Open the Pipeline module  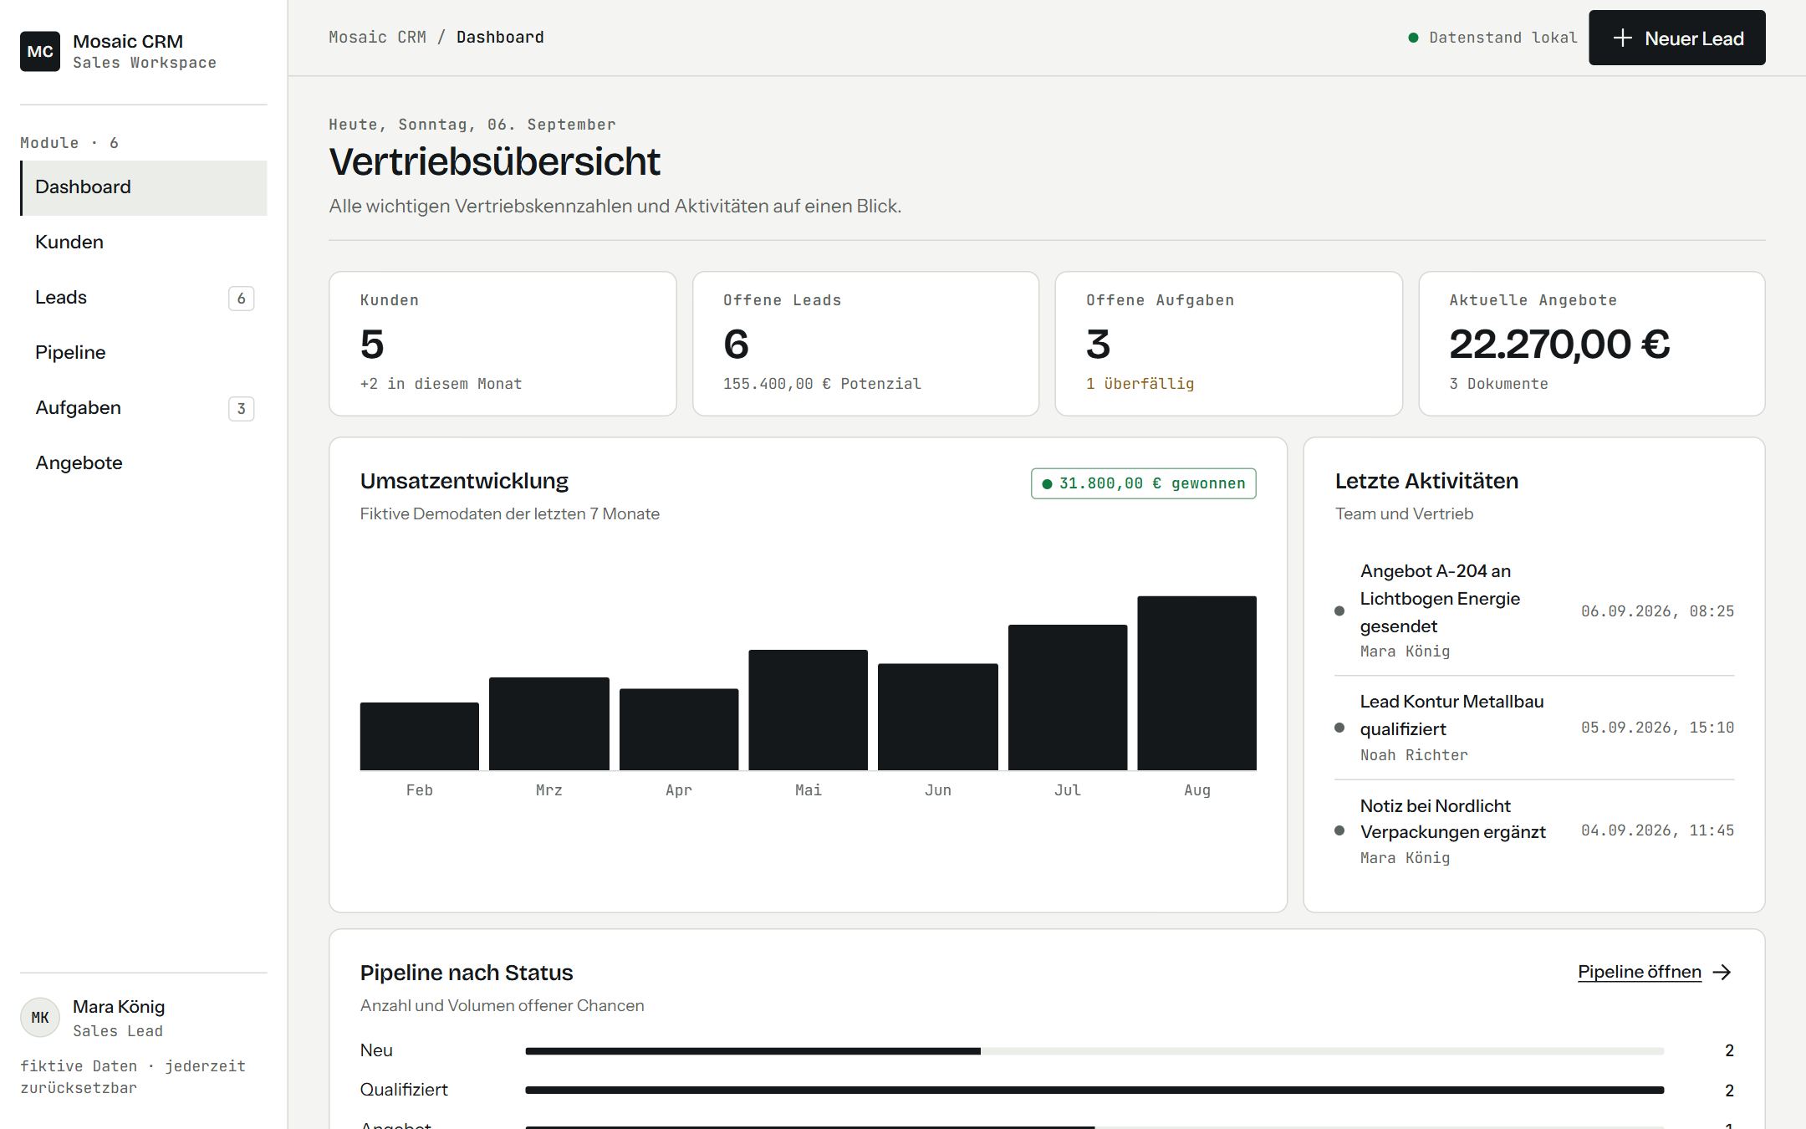pos(144,353)
